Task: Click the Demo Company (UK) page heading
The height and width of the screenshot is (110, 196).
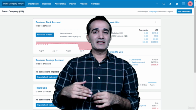Action: 13,12
